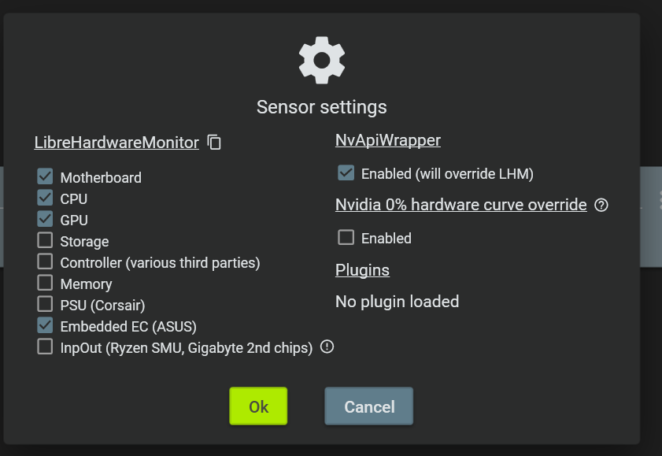Tick the PSU (Corsair) checkbox
Viewport: 662px width, 456px height.
click(45, 304)
